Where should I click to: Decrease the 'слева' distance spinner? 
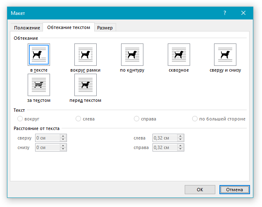click(180, 140)
